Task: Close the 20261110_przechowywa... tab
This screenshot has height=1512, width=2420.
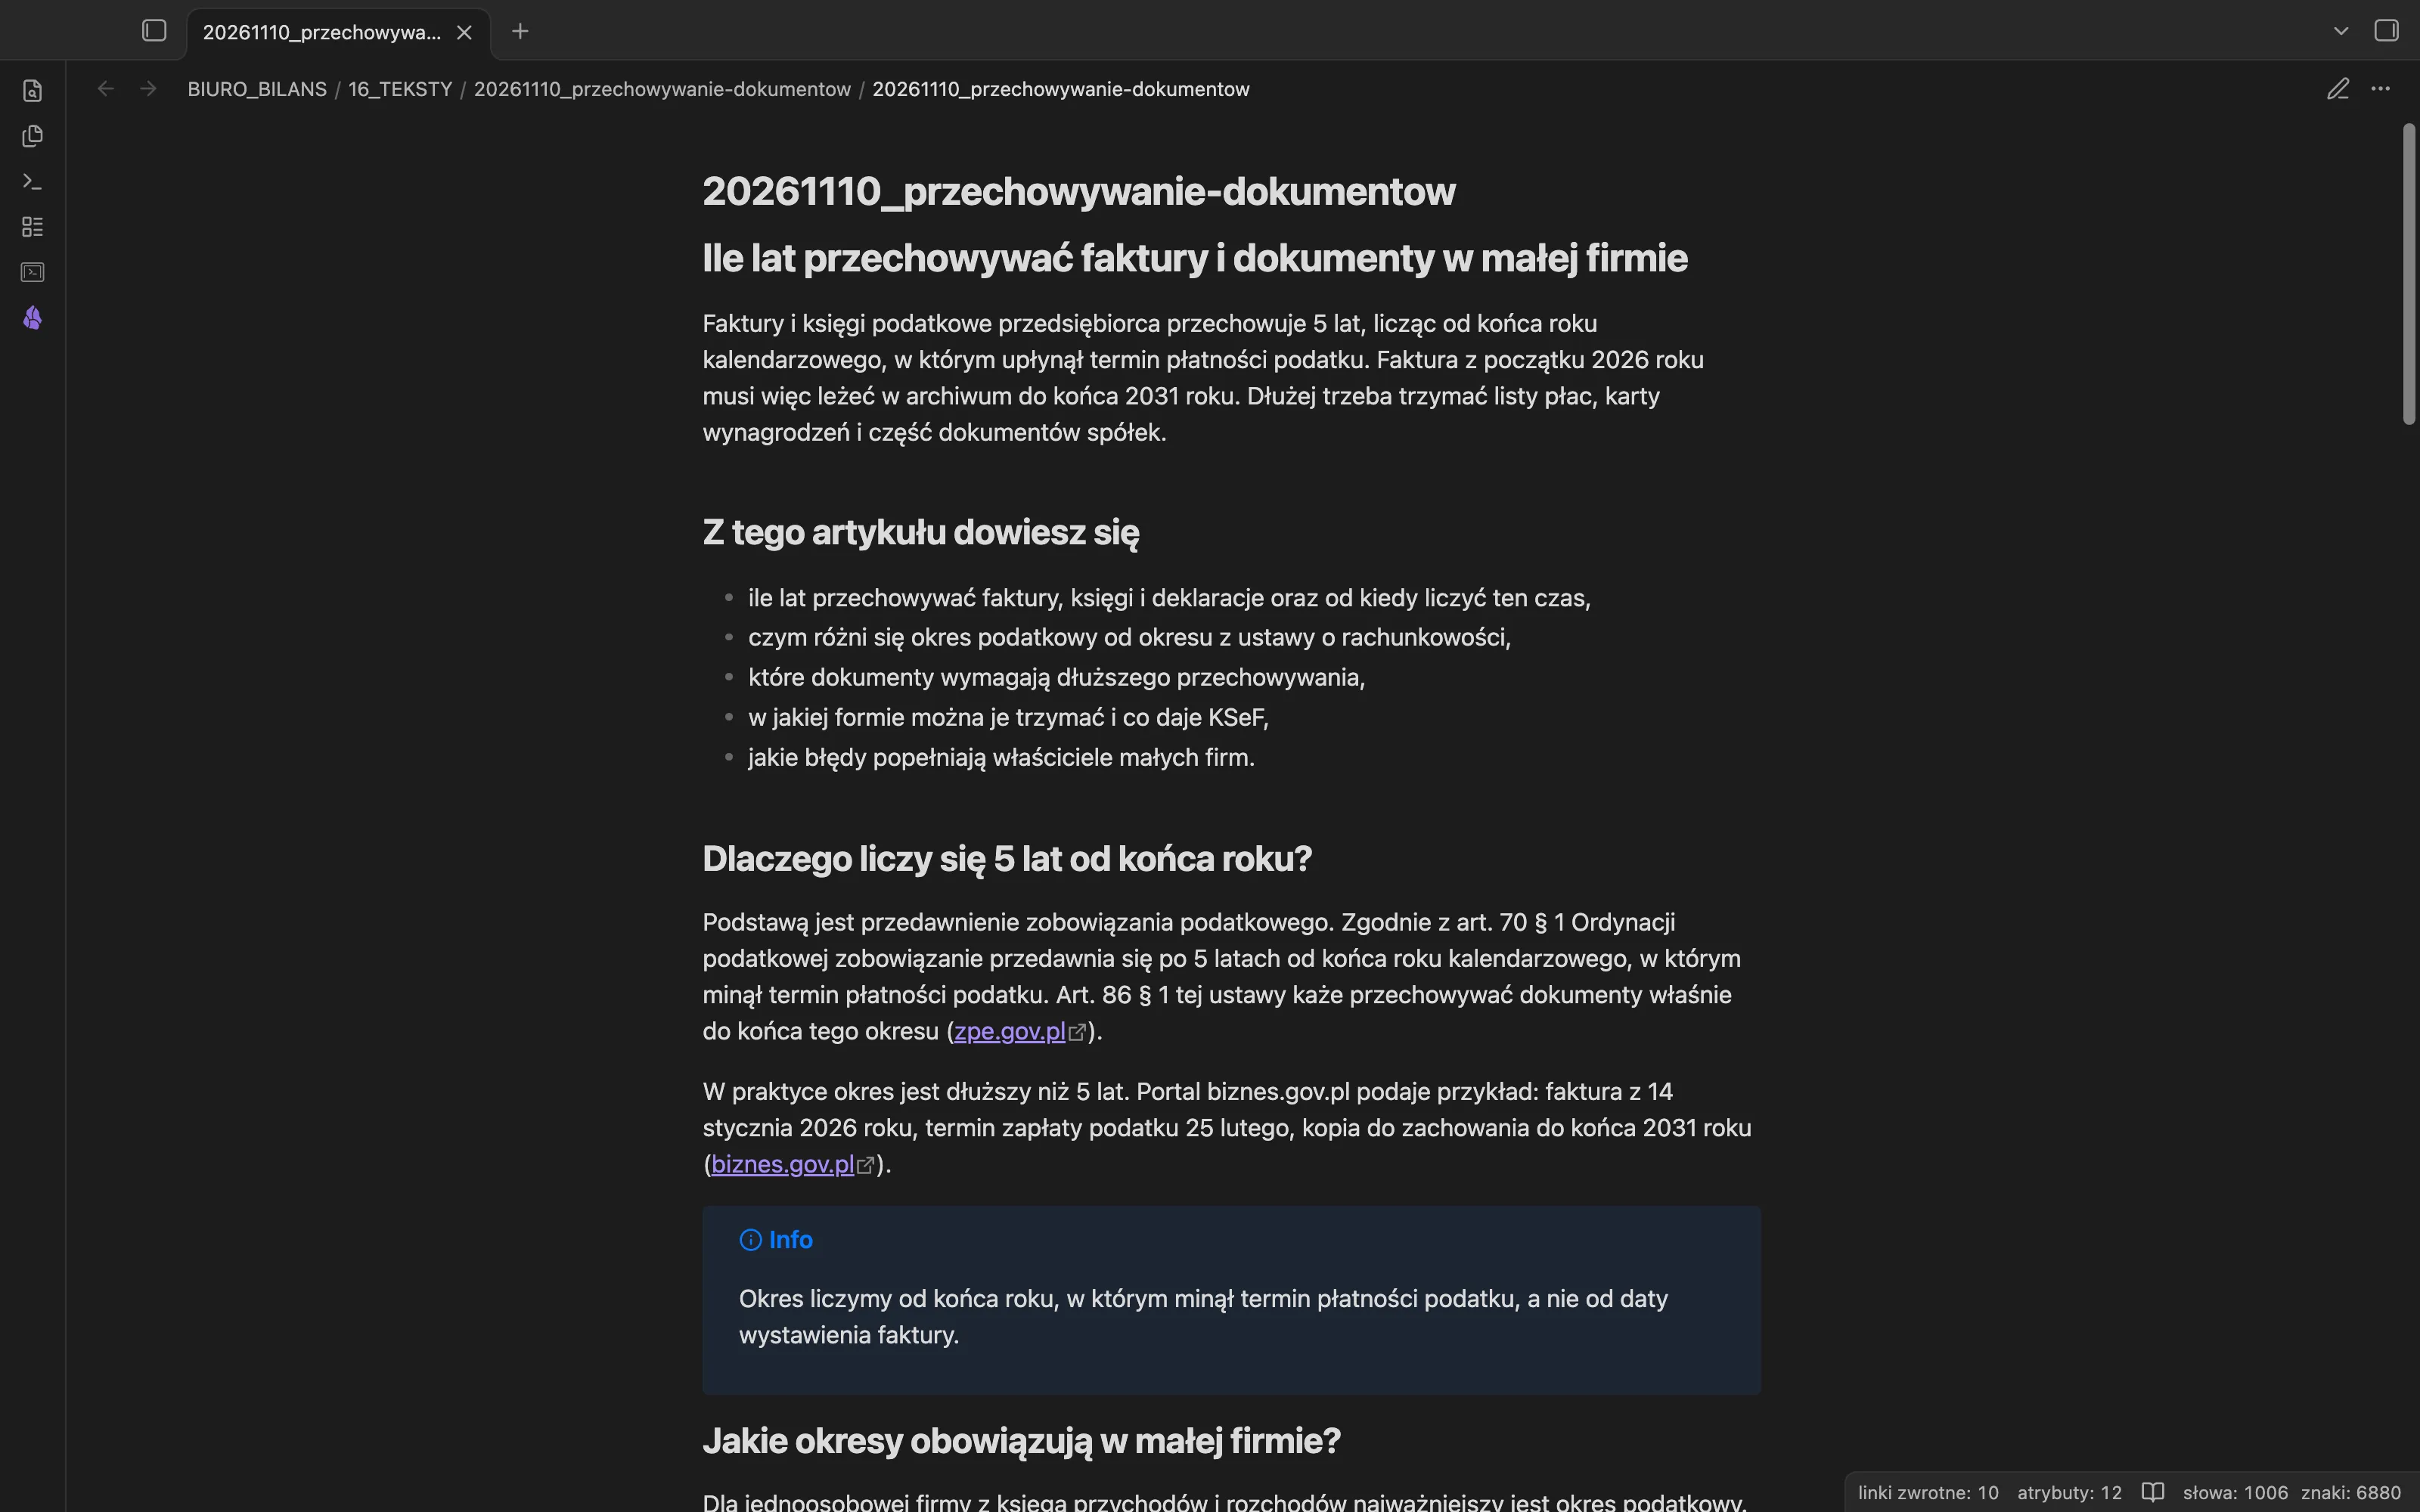Action: [x=464, y=32]
